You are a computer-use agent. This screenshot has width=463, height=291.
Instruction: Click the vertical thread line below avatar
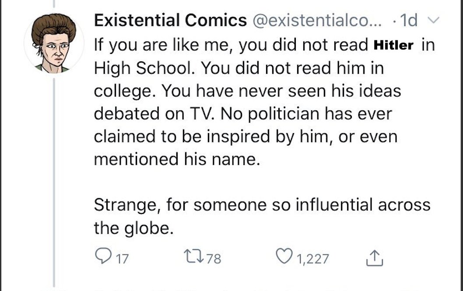click(54, 175)
